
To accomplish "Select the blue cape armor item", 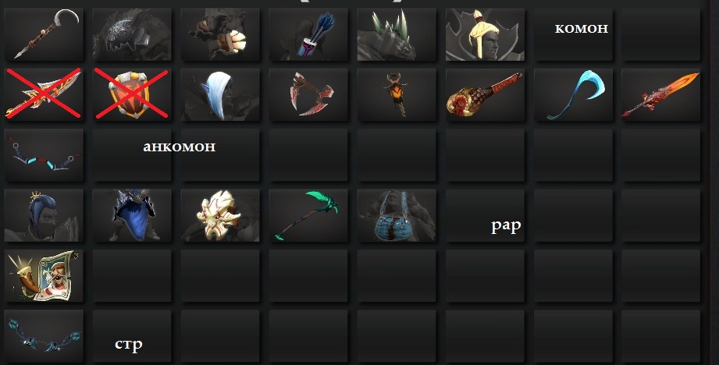I will 132,215.
